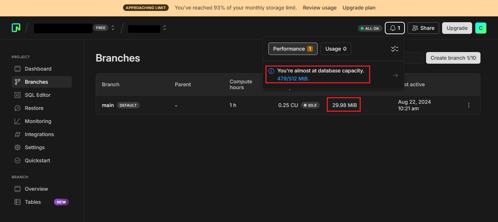The height and width of the screenshot is (222, 498).
Task: Click the Dashboard sidebar icon
Action: [18, 69]
